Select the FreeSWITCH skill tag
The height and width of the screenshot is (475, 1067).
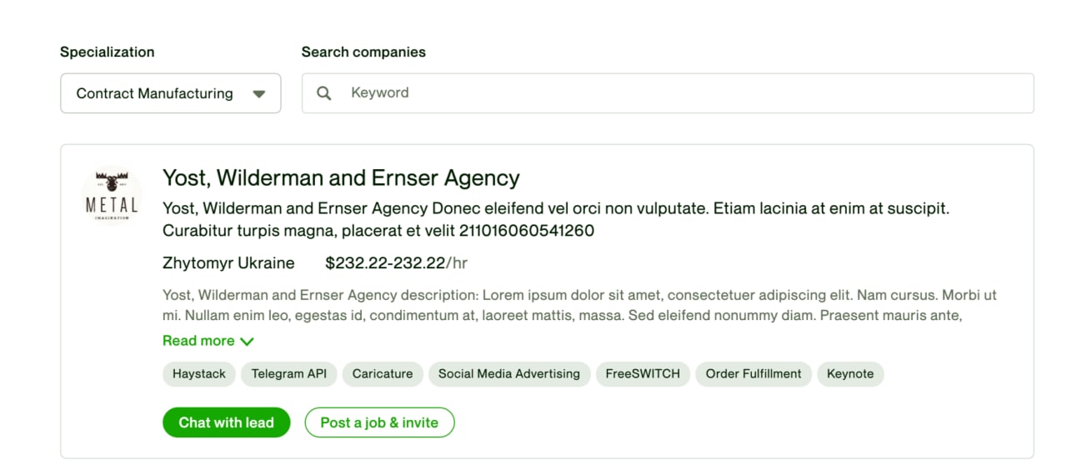(x=643, y=374)
